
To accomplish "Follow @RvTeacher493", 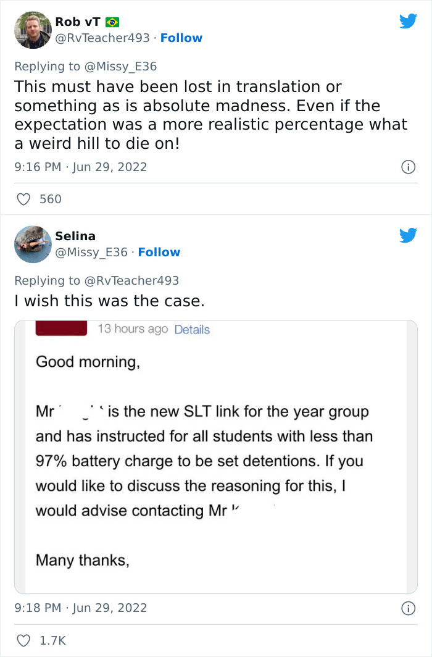I will coord(181,38).
